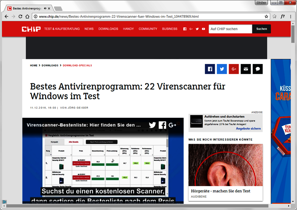Send article by email envelope icon
The image size is (297, 210).
pos(246,69)
